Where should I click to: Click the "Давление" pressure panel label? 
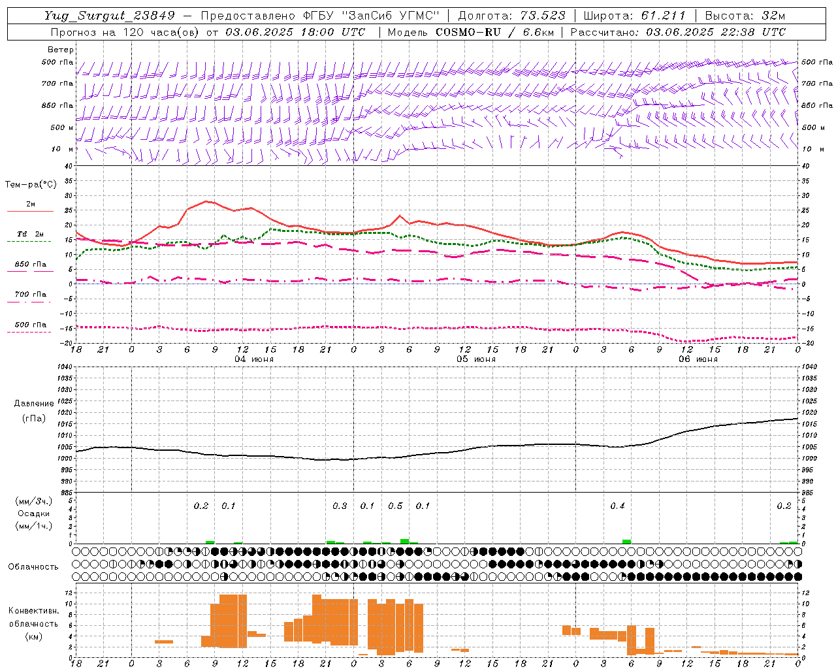34,404
